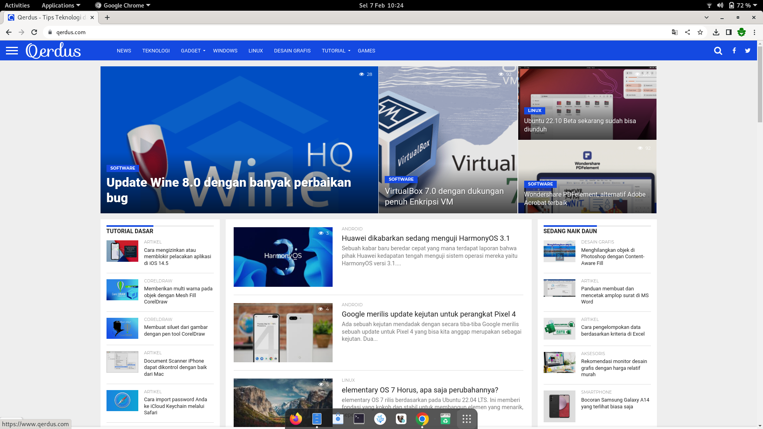The height and width of the screenshot is (429, 763).
Task: Expand the TUTORIAL dropdown menu
Action: [x=336, y=50]
